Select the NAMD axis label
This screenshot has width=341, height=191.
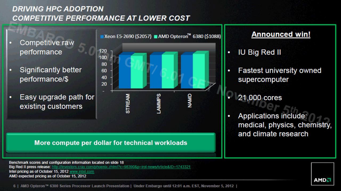[x=190, y=101]
